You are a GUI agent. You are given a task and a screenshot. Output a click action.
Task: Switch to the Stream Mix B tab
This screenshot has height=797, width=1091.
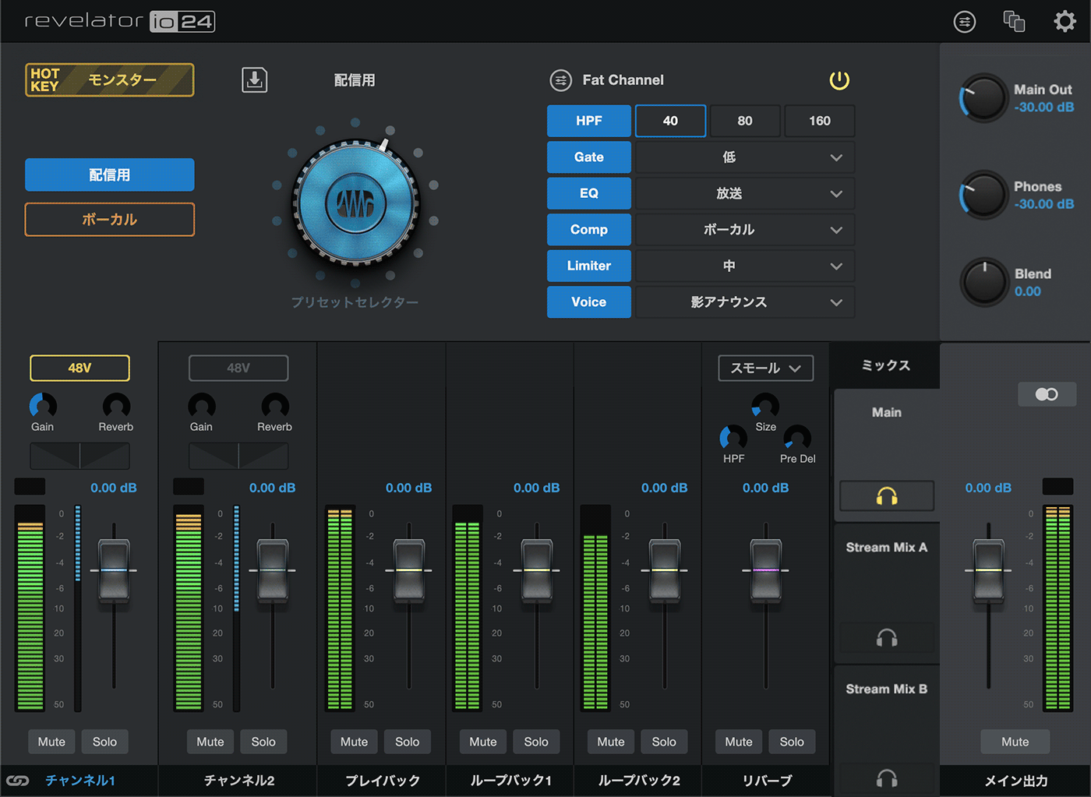pyautogui.click(x=886, y=689)
